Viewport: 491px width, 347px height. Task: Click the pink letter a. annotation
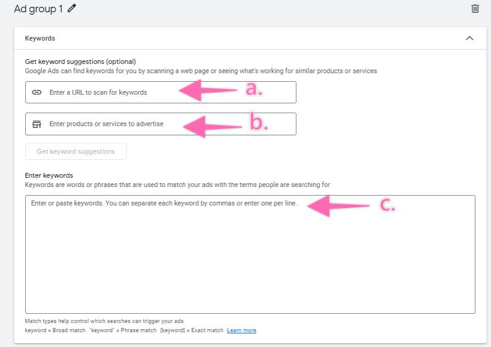pos(254,89)
